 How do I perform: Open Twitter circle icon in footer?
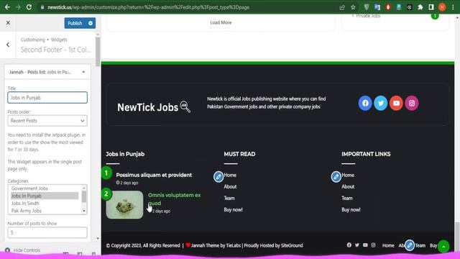[380, 103]
